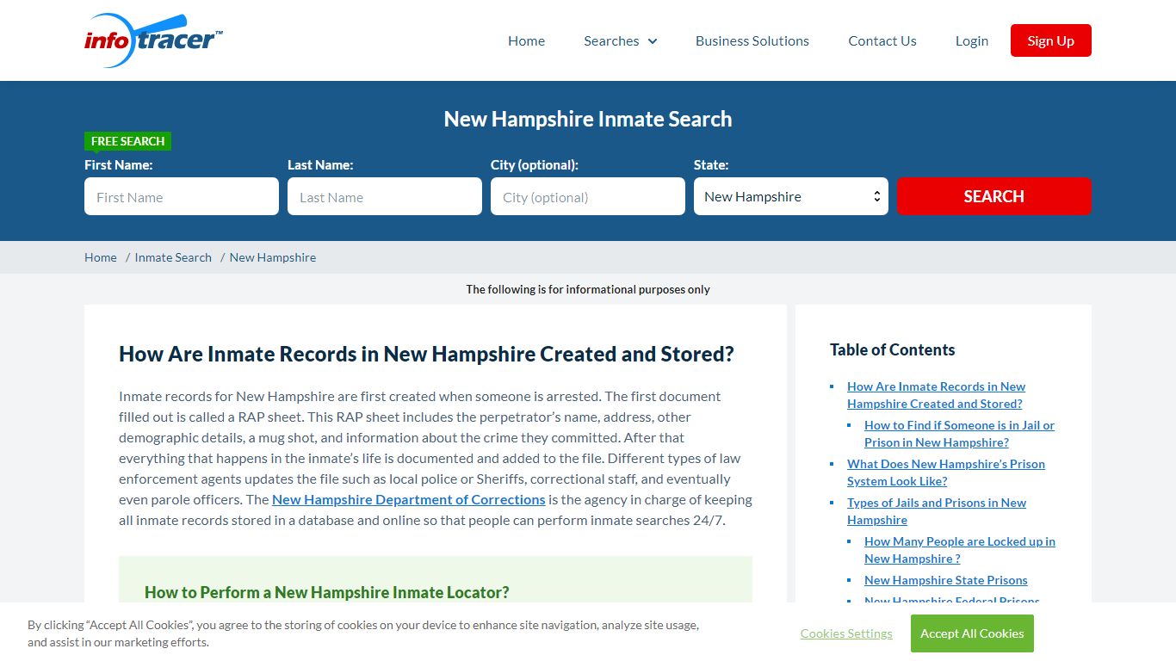The image size is (1176, 661).
Task: Expand the Searches dropdown menu
Action: [x=620, y=40]
